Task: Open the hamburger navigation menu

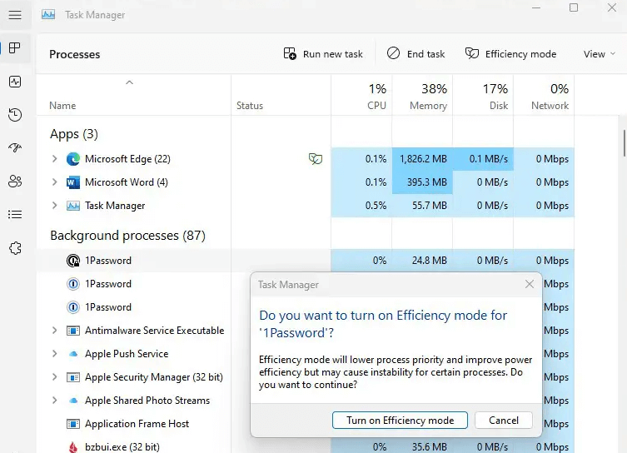Action: [x=14, y=15]
